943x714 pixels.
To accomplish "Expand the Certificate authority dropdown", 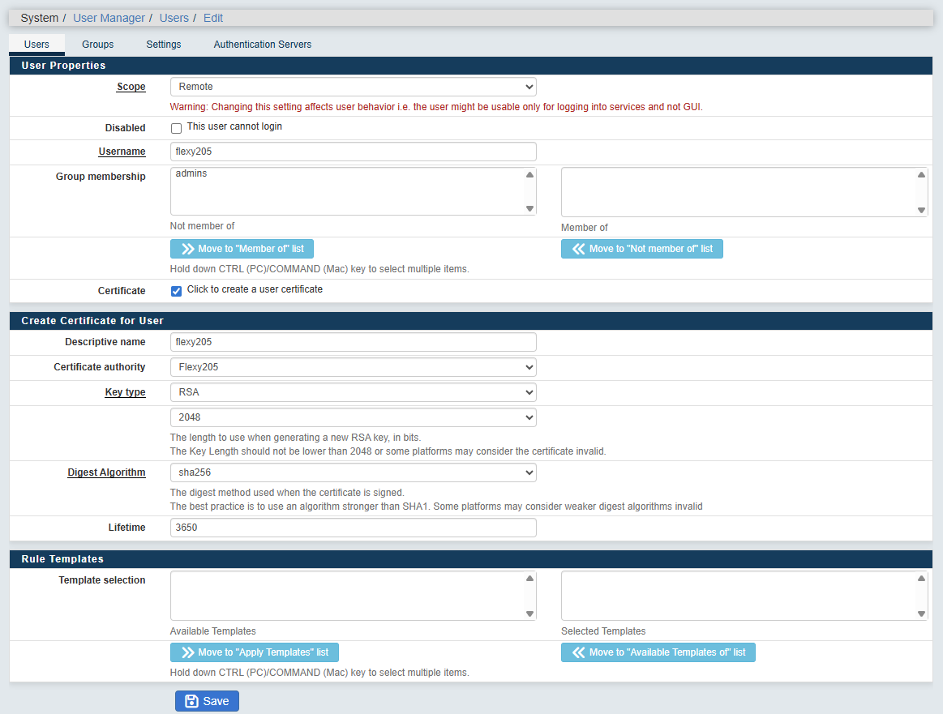I will click(353, 367).
